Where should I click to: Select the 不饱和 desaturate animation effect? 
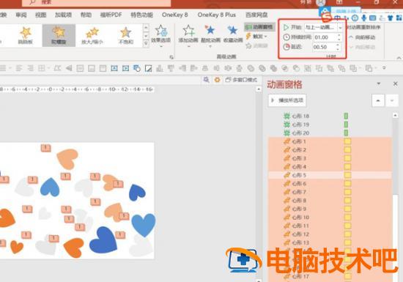126,35
